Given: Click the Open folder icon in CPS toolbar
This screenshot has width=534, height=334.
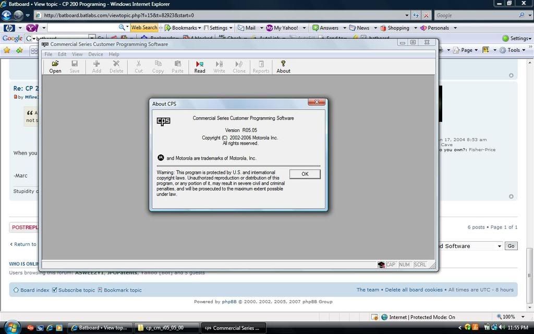Looking at the screenshot, I should [x=55, y=64].
